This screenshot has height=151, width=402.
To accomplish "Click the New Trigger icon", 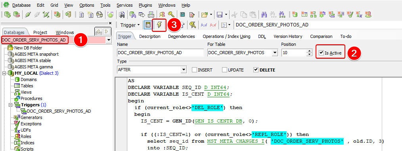I will coord(331,14).
